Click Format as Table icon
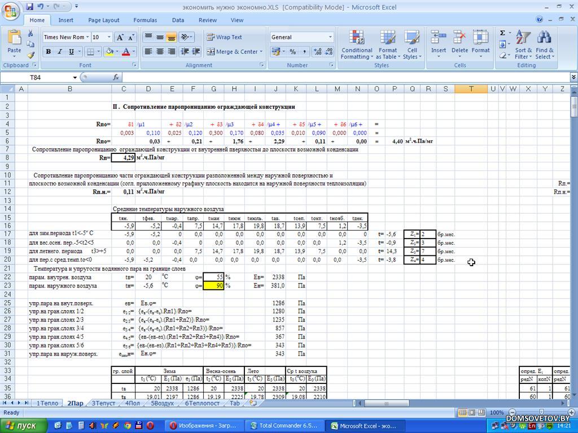Screen dimensions: 578x433 pyautogui.click(x=388, y=45)
